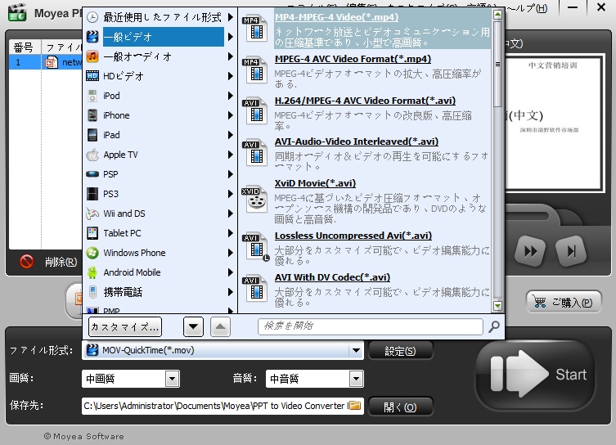
Task: Click the PS3 console icon
Action: [x=92, y=194]
